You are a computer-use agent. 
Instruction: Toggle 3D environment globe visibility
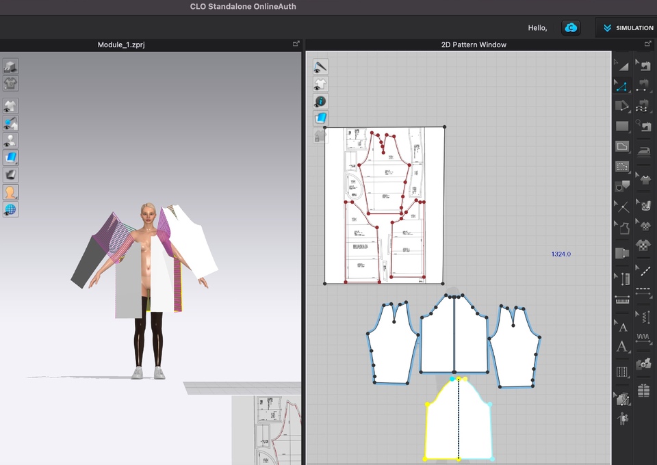(x=10, y=209)
